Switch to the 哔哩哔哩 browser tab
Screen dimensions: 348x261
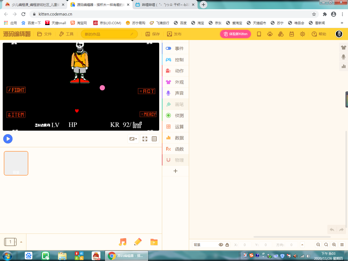(x=165, y=5)
